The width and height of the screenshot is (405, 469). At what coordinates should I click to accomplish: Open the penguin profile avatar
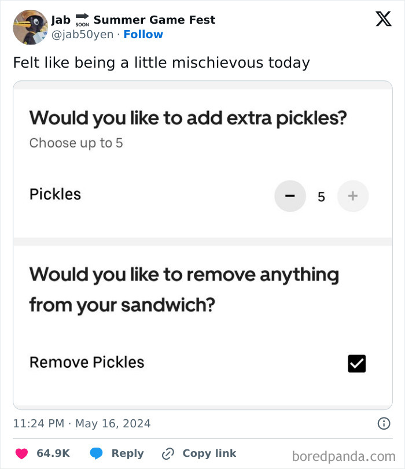30,27
